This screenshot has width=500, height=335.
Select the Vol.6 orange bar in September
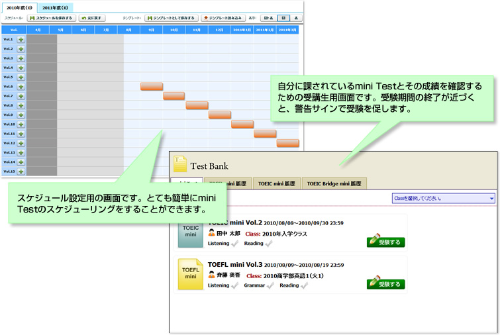pos(152,86)
